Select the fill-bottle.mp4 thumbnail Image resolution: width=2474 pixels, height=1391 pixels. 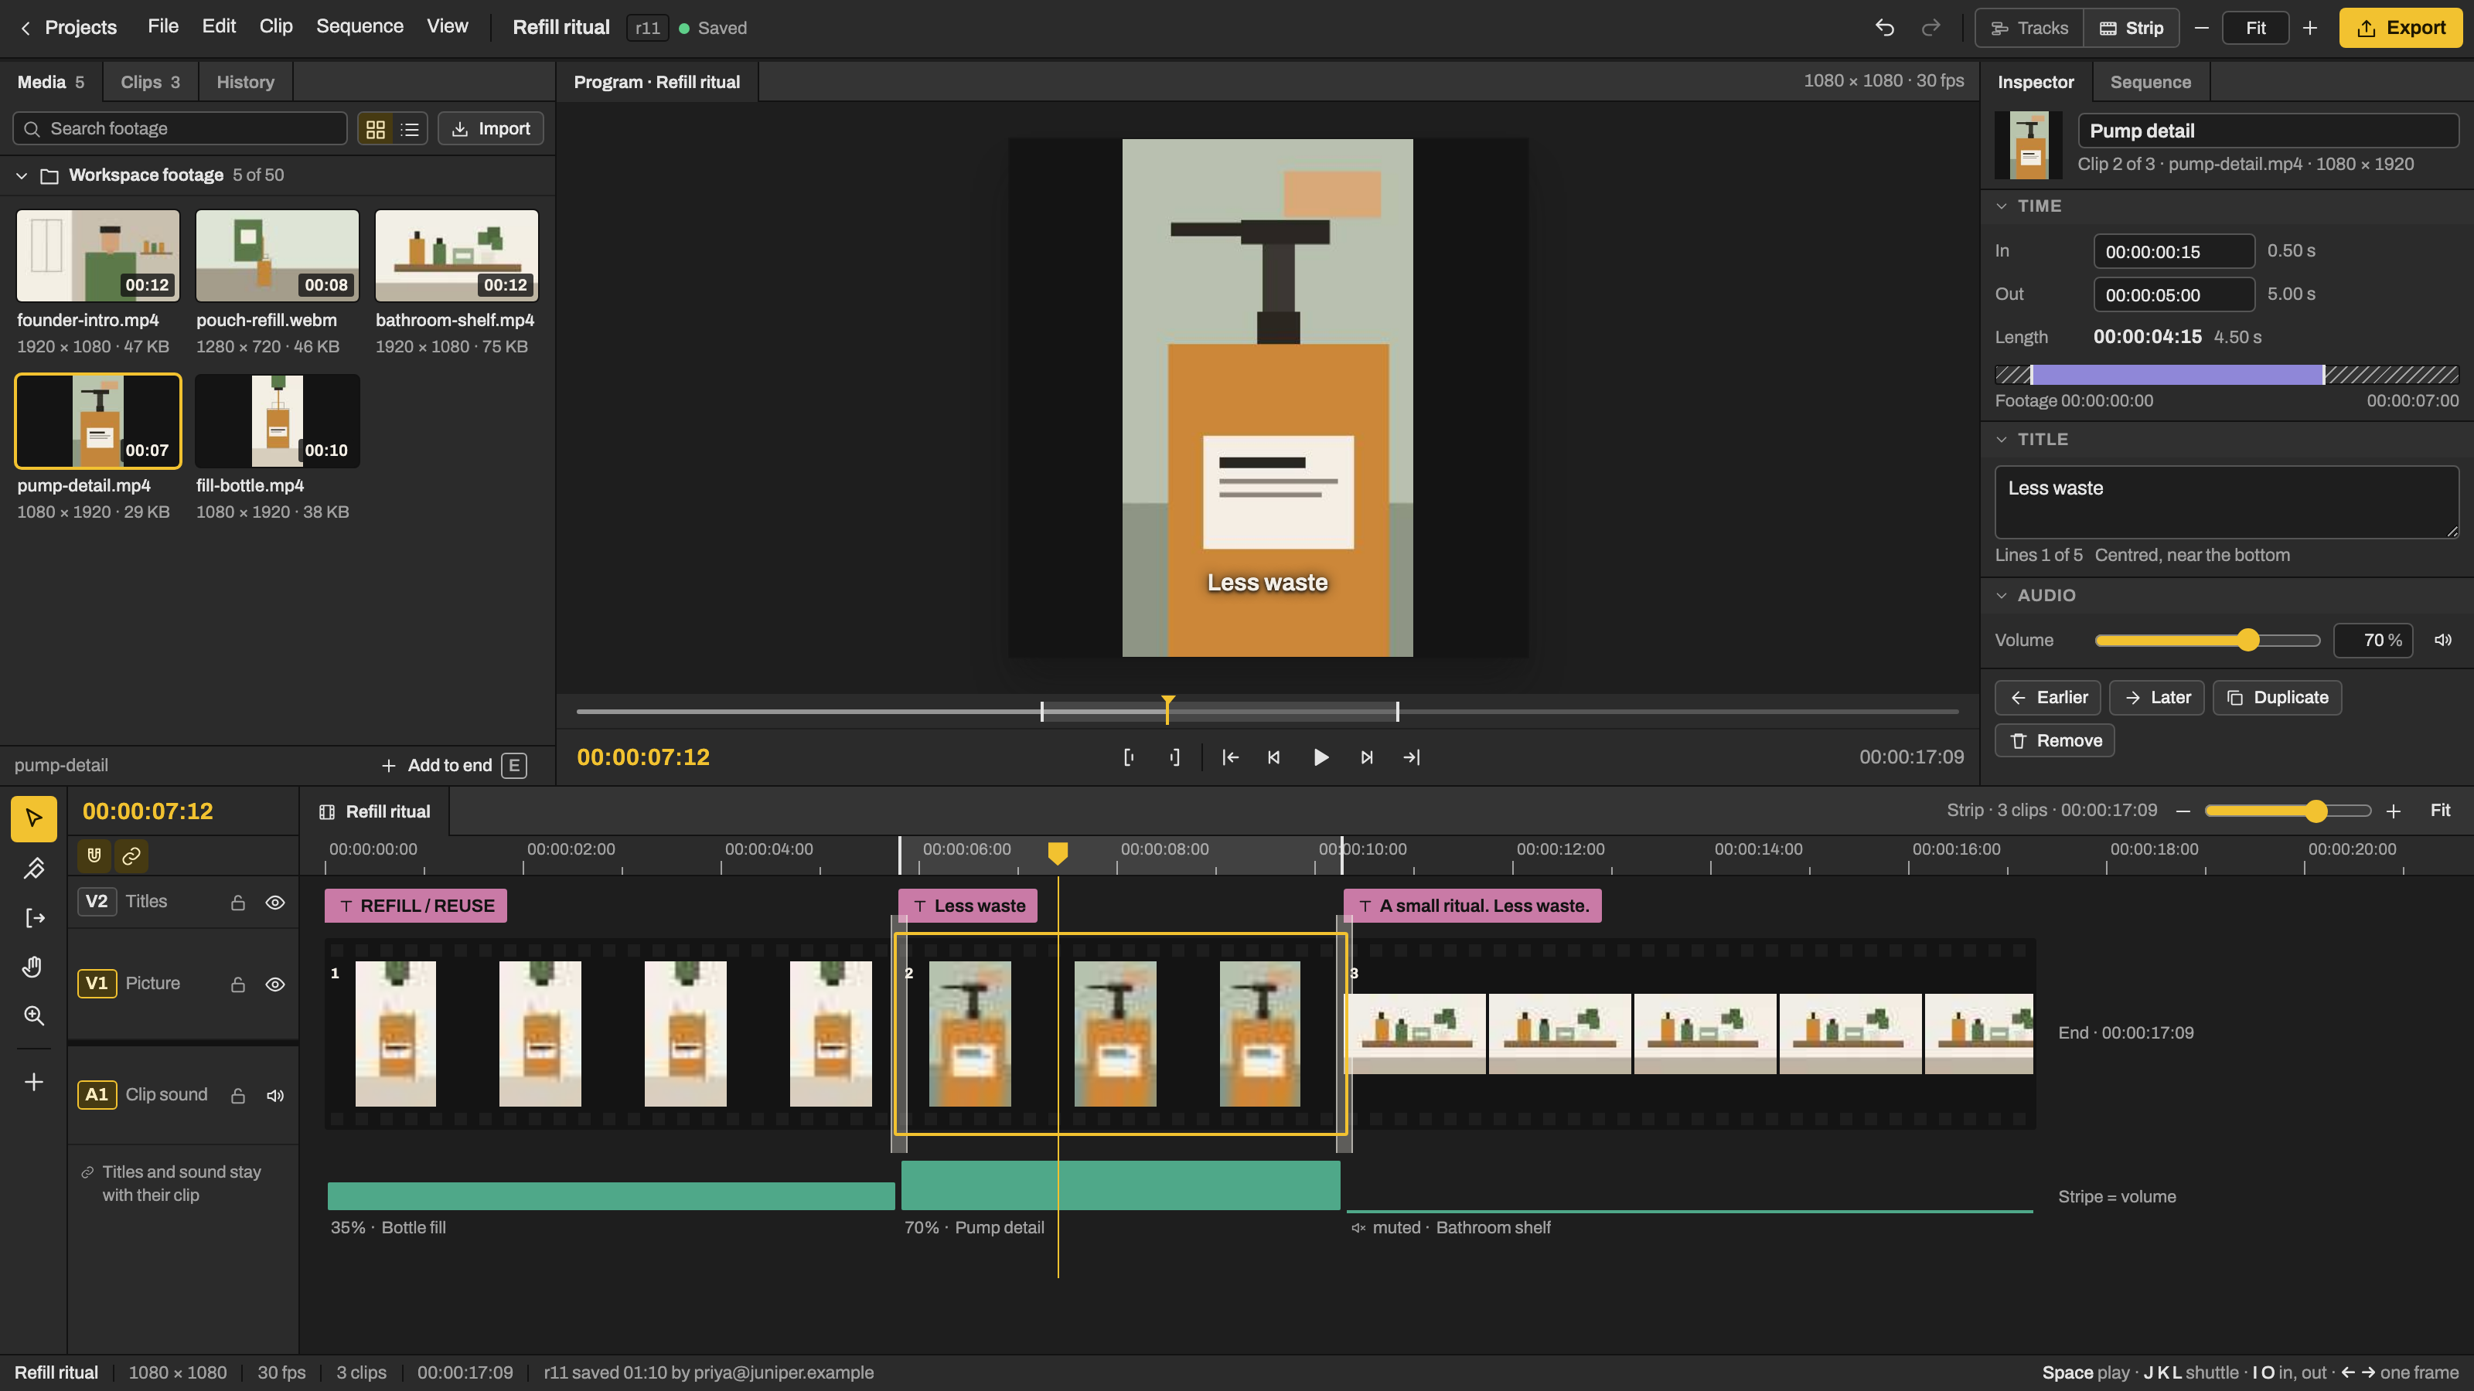click(278, 421)
